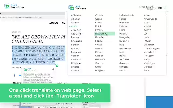Click the copy icon in translation popup
This screenshot has width=173, height=108.
tap(53, 69)
